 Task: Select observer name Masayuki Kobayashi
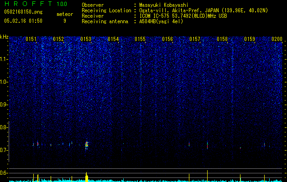[x=164, y=5]
